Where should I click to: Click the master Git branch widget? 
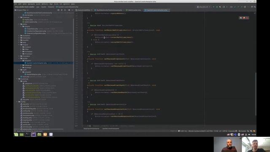tap(243, 131)
